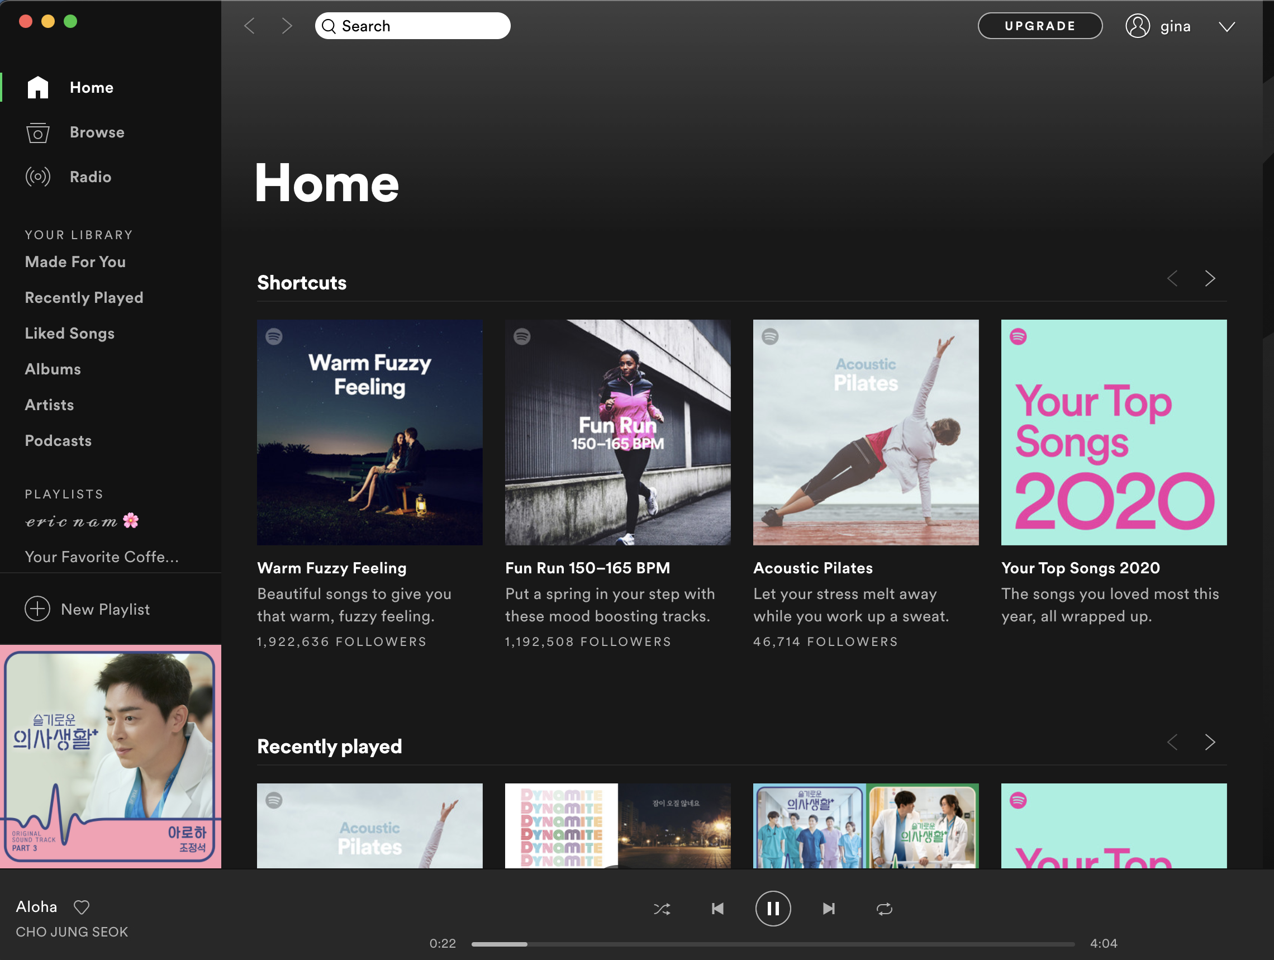Click the 4:04 track duration

[1104, 943]
